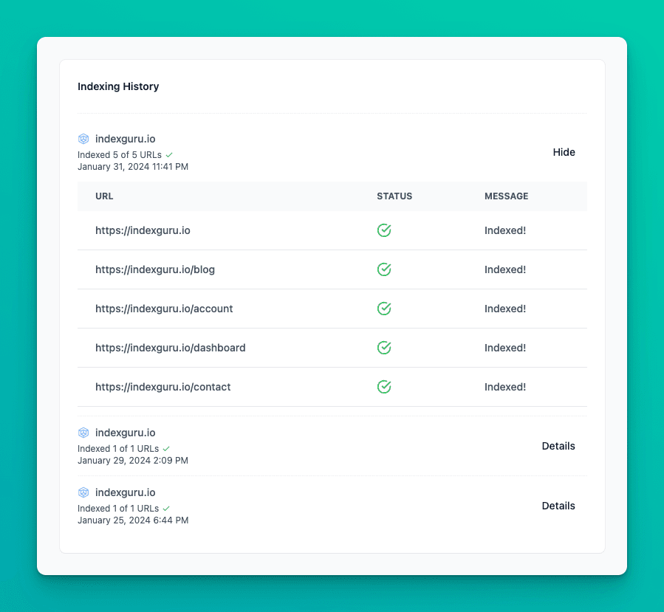Click green checkmark beside January 25 indexed count
The width and height of the screenshot is (664, 612).
(166, 509)
